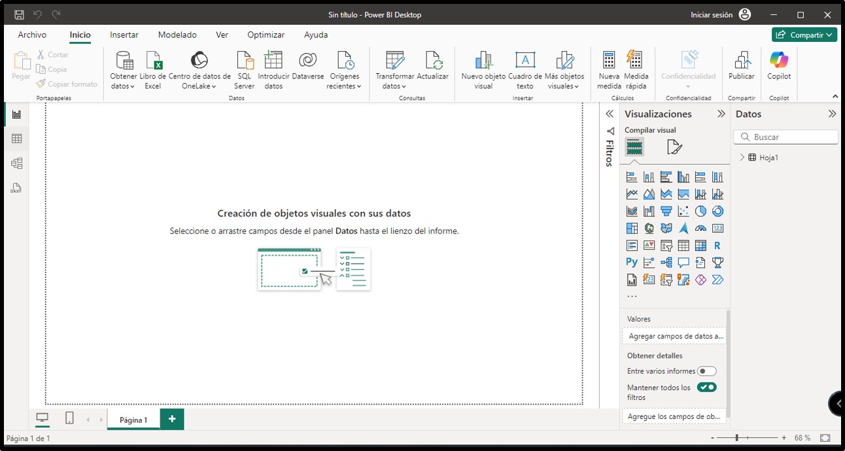This screenshot has width=845, height=451.
Task: Switch to mobile layout view
Action: (69, 419)
